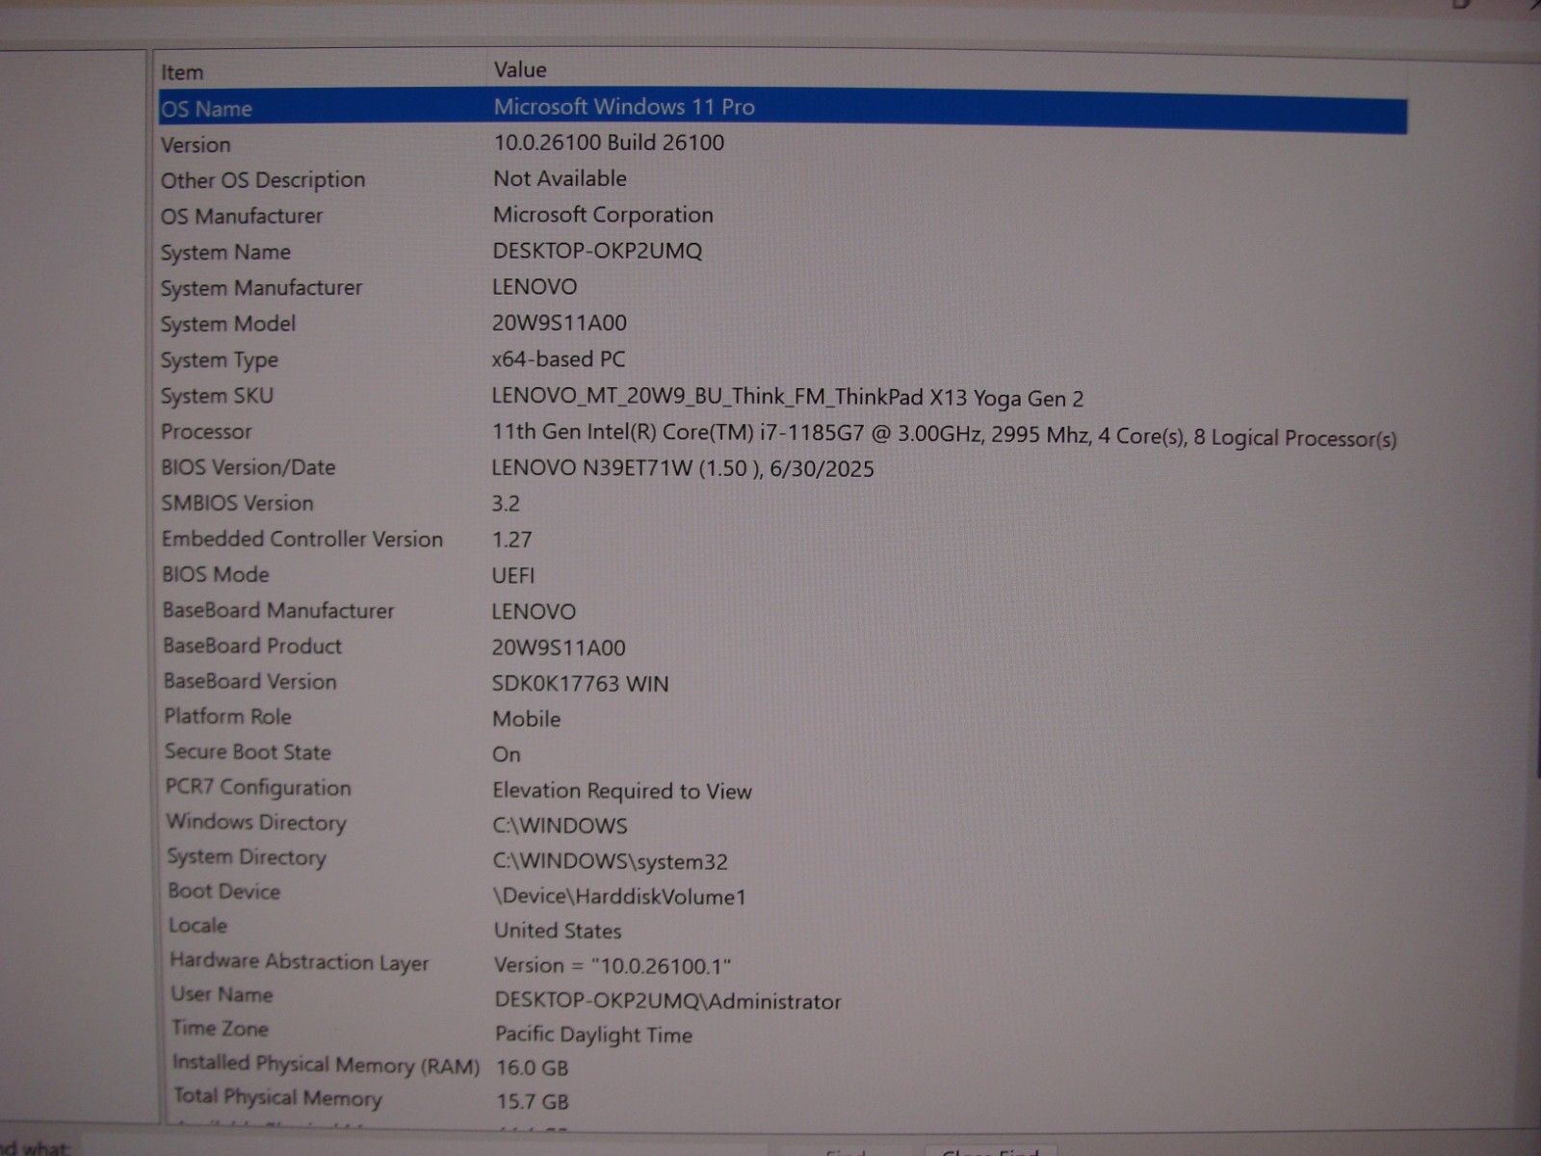
Task: Select the BaseBoard Manufacturer row label
Action: point(278,611)
